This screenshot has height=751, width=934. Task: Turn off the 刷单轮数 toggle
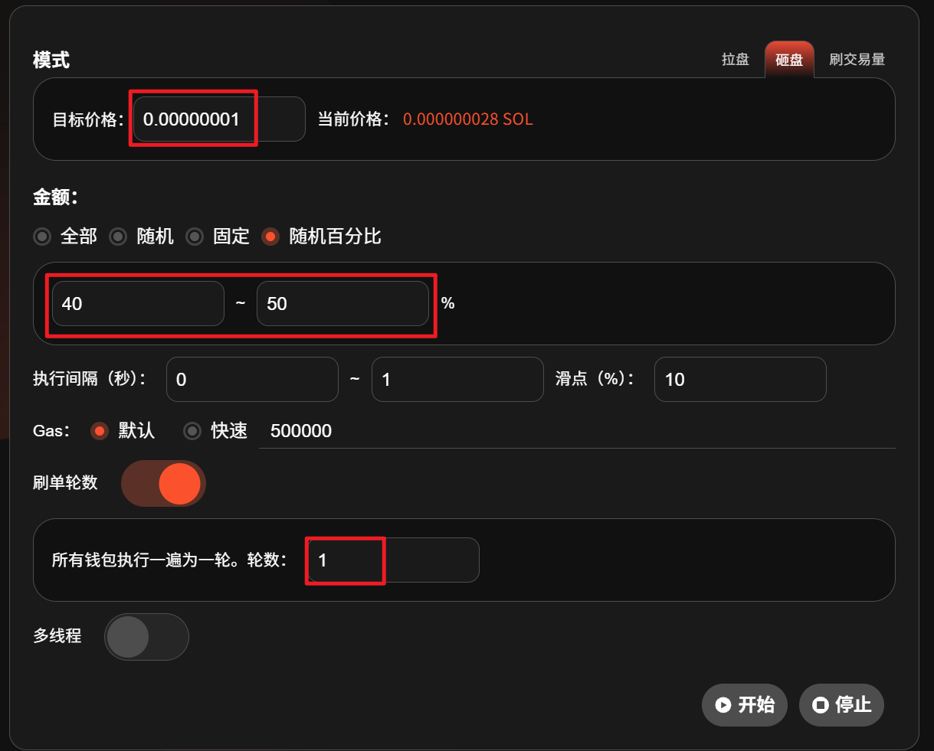click(x=164, y=484)
